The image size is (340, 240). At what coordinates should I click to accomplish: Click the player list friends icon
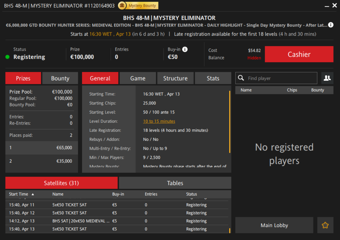(x=327, y=78)
